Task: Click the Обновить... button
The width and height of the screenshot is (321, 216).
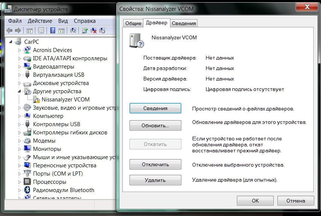Action: click(x=155, y=126)
